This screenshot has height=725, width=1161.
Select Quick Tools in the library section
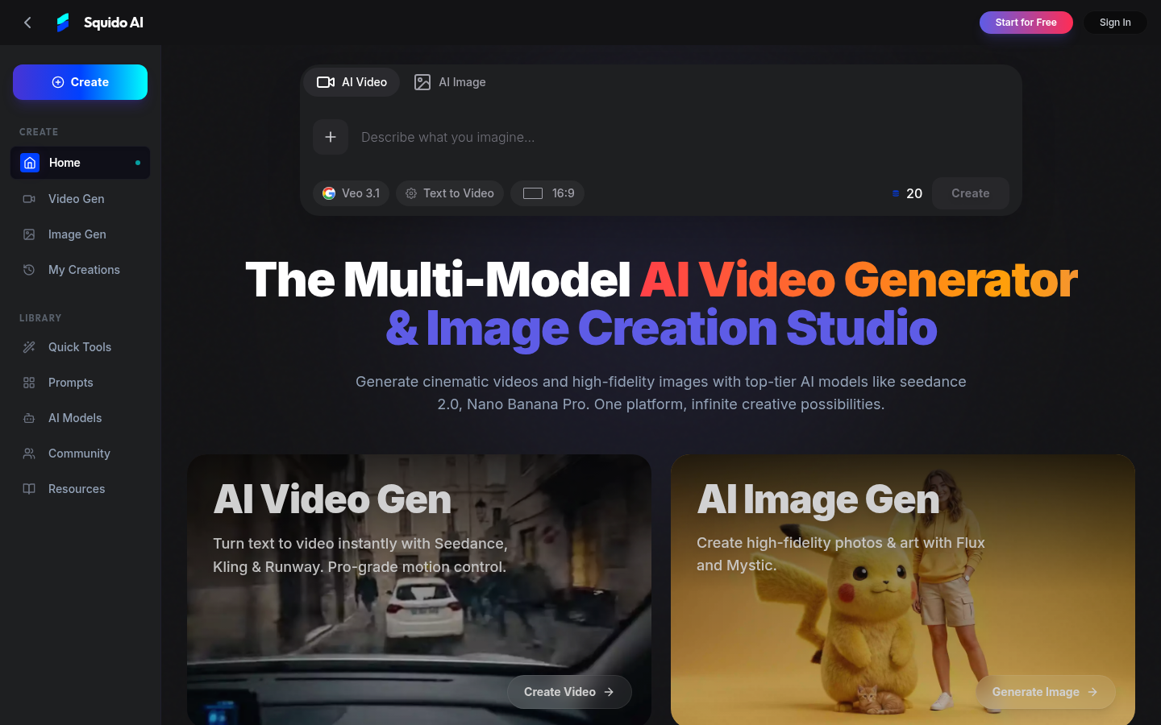[x=80, y=346]
